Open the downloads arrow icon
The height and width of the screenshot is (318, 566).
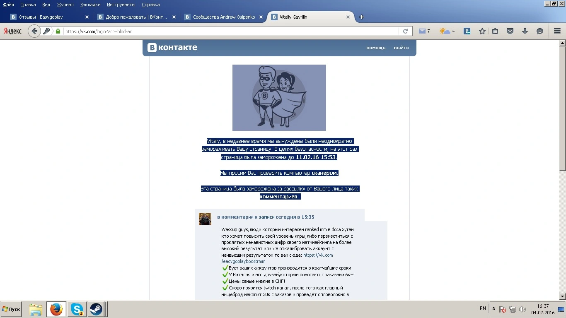[x=525, y=31]
